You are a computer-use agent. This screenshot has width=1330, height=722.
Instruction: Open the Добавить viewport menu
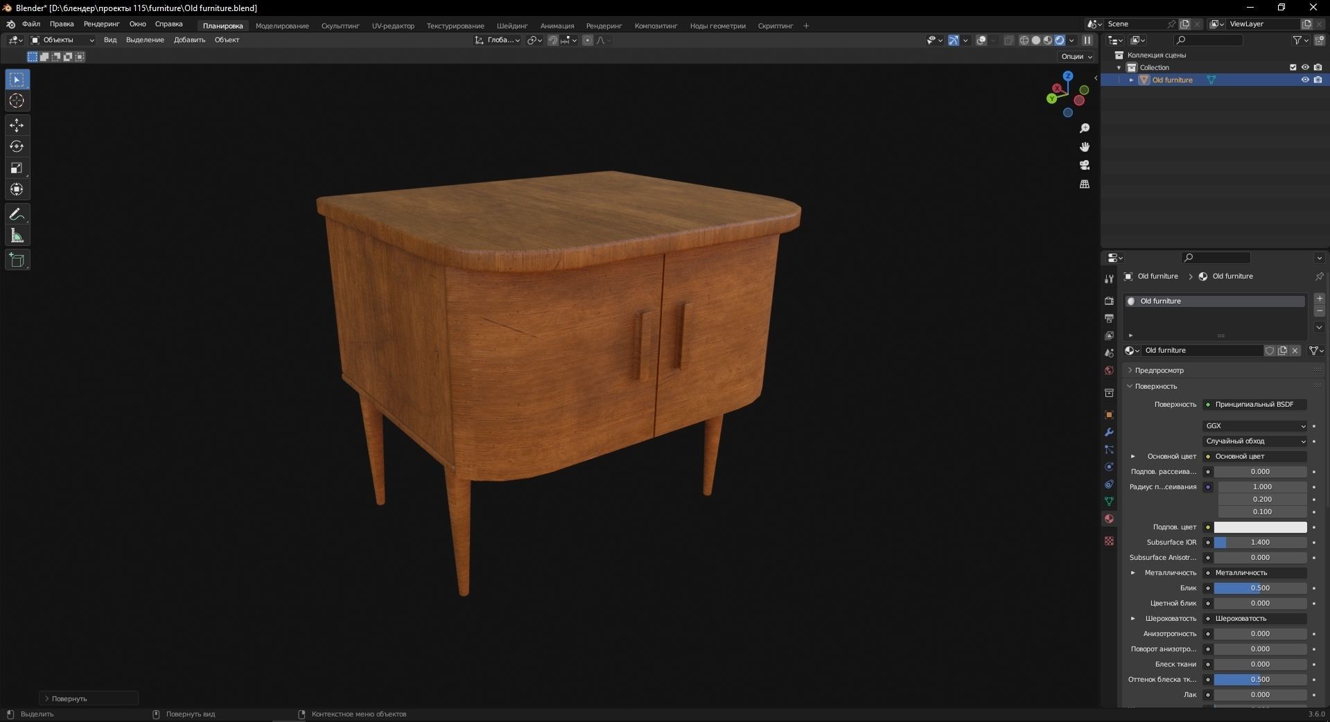click(189, 40)
